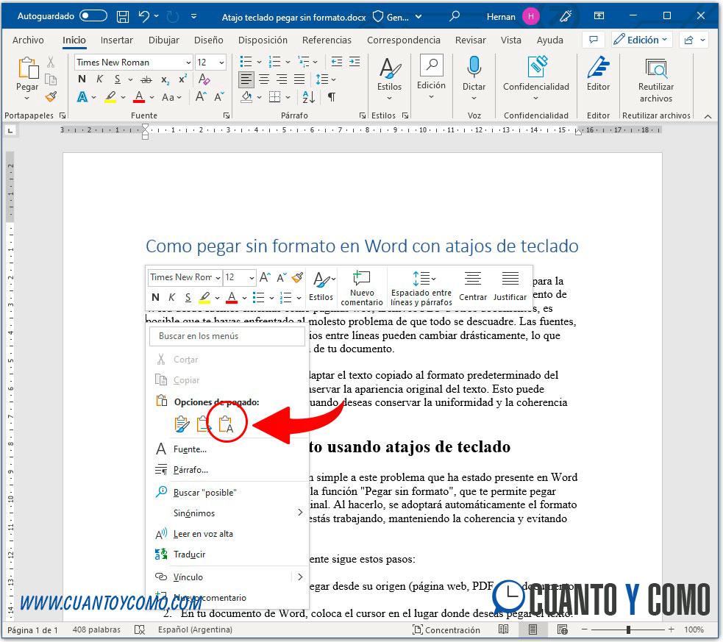Click the zoom slider in status bar

[629, 629]
